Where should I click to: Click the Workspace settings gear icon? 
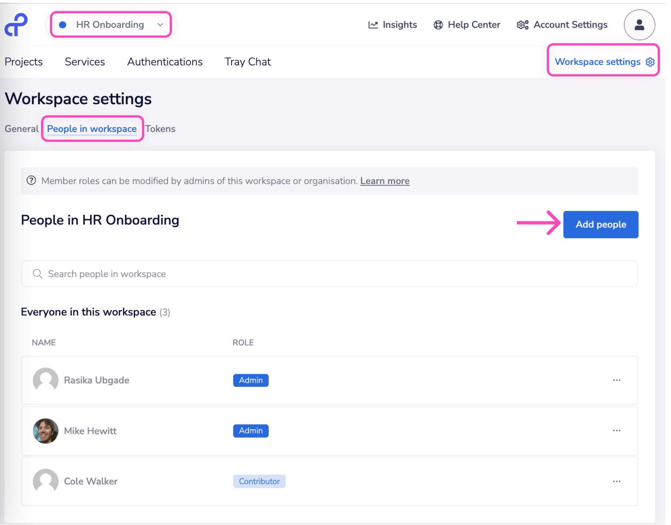click(x=650, y=62)
